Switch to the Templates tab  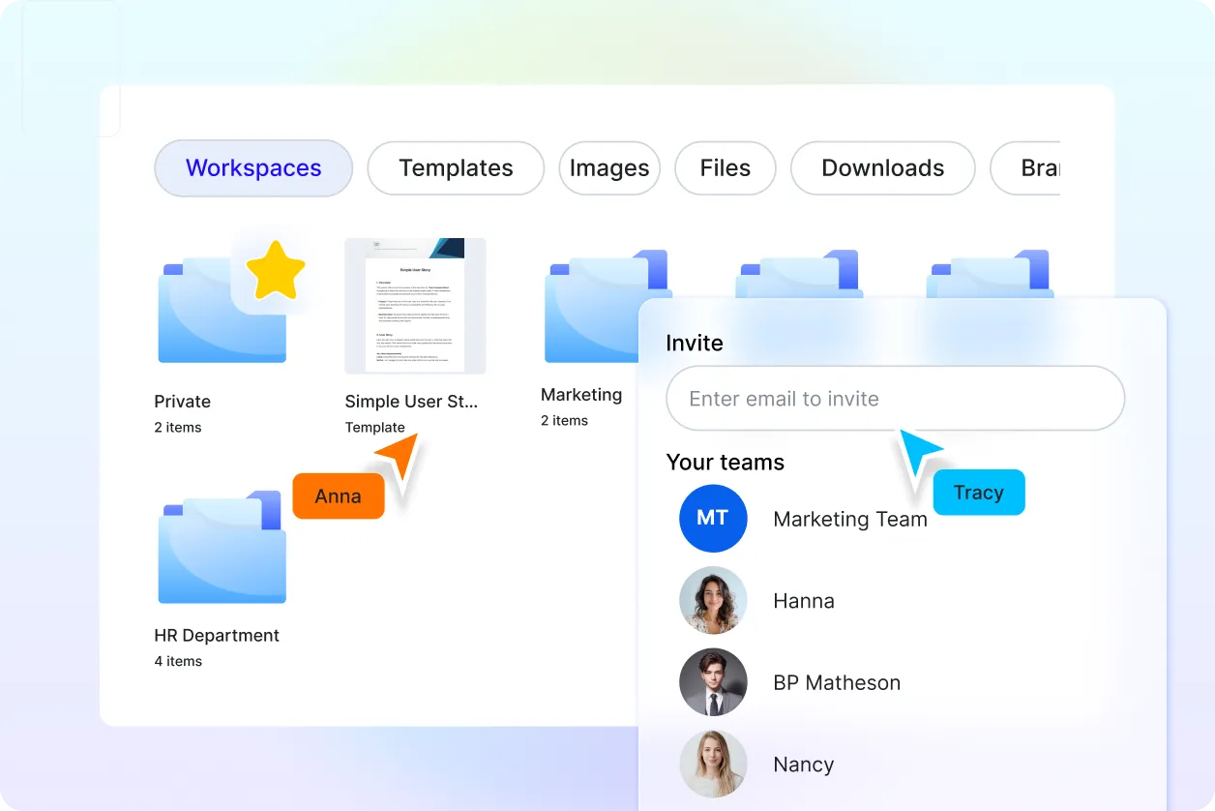click(x=456, y=168)
